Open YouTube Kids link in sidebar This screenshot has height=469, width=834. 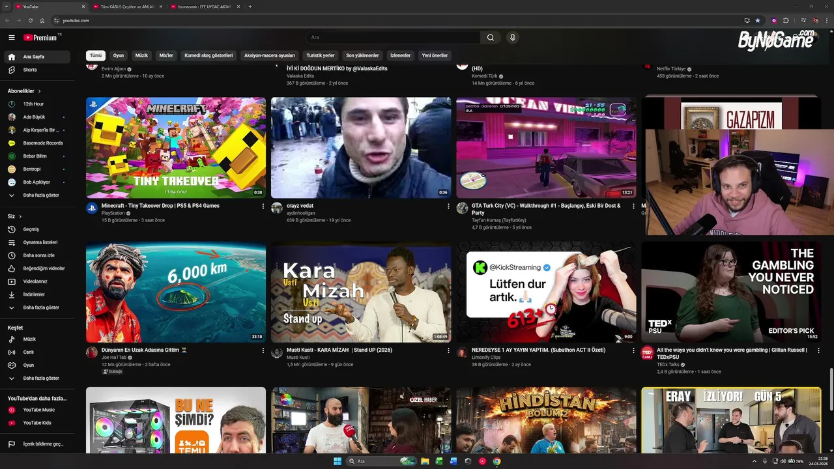coord(36,423)
